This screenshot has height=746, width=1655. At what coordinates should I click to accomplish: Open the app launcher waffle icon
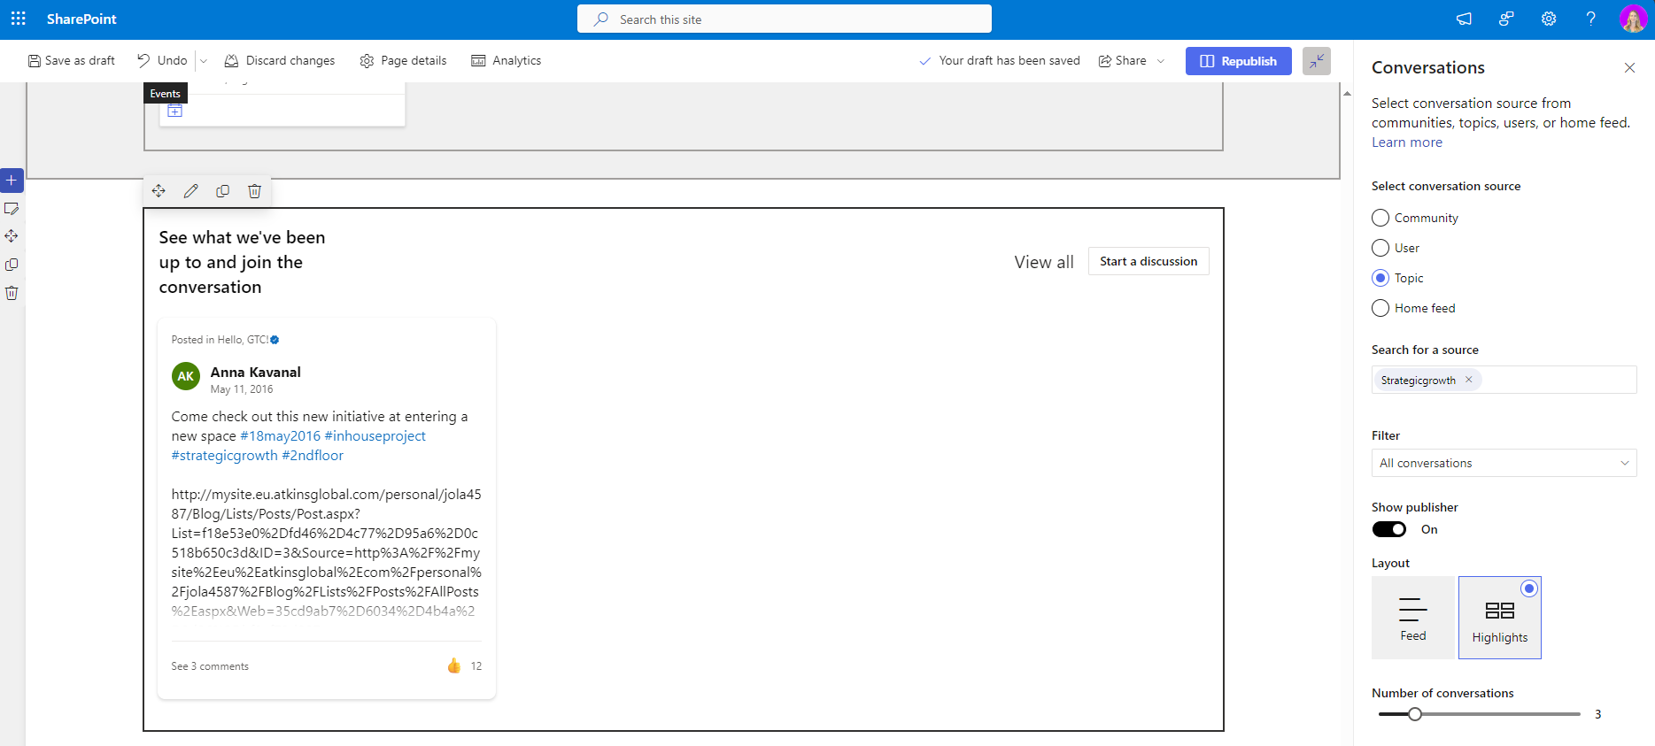point(18,19)
